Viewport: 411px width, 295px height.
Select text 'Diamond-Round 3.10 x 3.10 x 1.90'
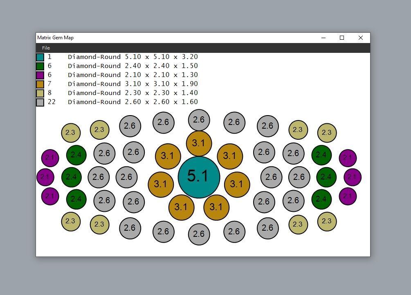(x=133, y=84)
